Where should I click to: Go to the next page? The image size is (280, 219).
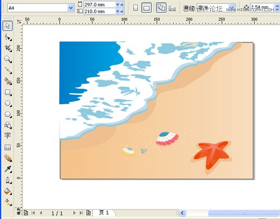click(x=74, y=213)
